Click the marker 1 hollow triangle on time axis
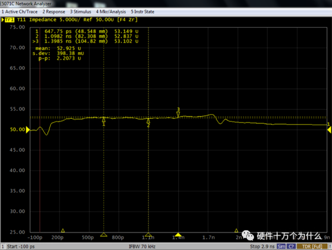Image resolution: width=332 pixels, height=250 pixels. pyautogui.click(x=104, y=235)
